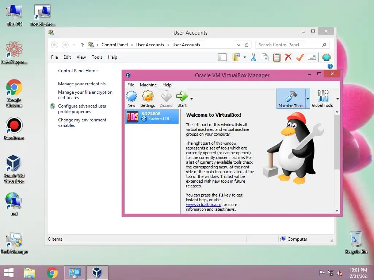This screenshot has width=374, height=280.
Task: Click the network tray icon
Action: click(x=331, y=273)
